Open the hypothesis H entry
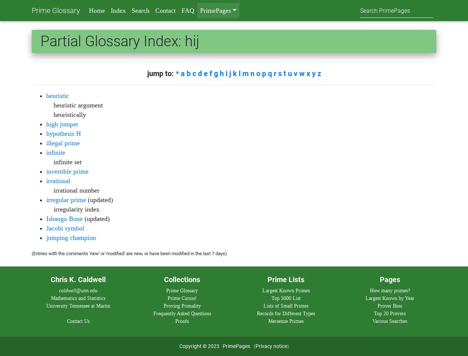 pyautogui.click(x=63, y=134)
